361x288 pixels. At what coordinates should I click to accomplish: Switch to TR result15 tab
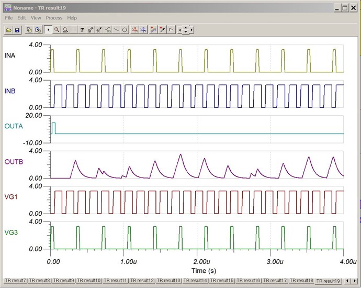(222, 281)
